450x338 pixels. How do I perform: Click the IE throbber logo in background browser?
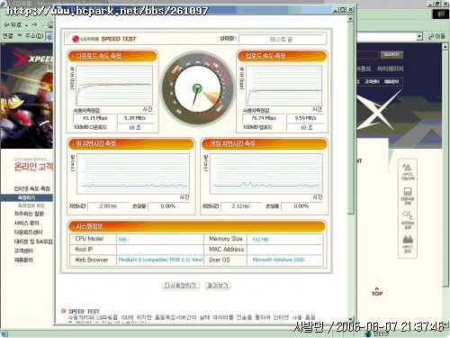[x=441, y=14]
